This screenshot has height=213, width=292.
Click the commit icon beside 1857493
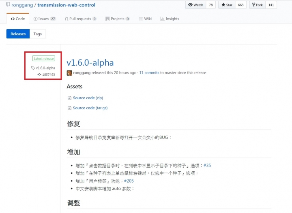tap(39, 75)
